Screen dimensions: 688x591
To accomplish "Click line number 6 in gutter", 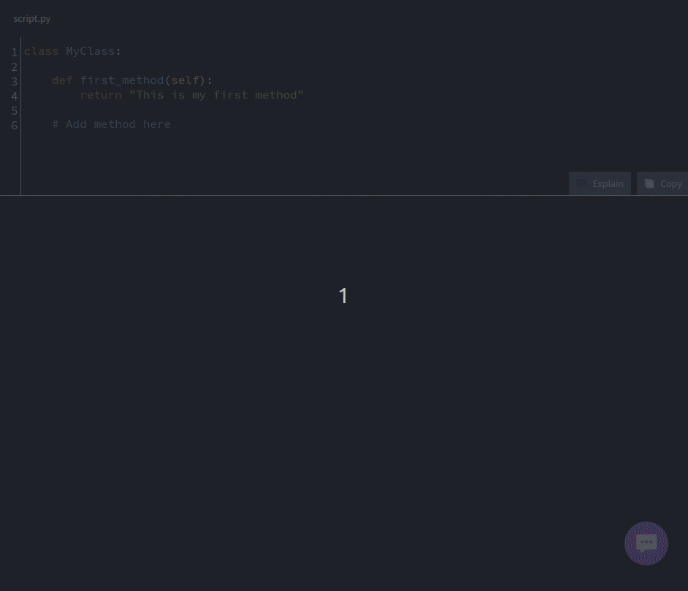I will pyautogui.click(x=14, y=126).
